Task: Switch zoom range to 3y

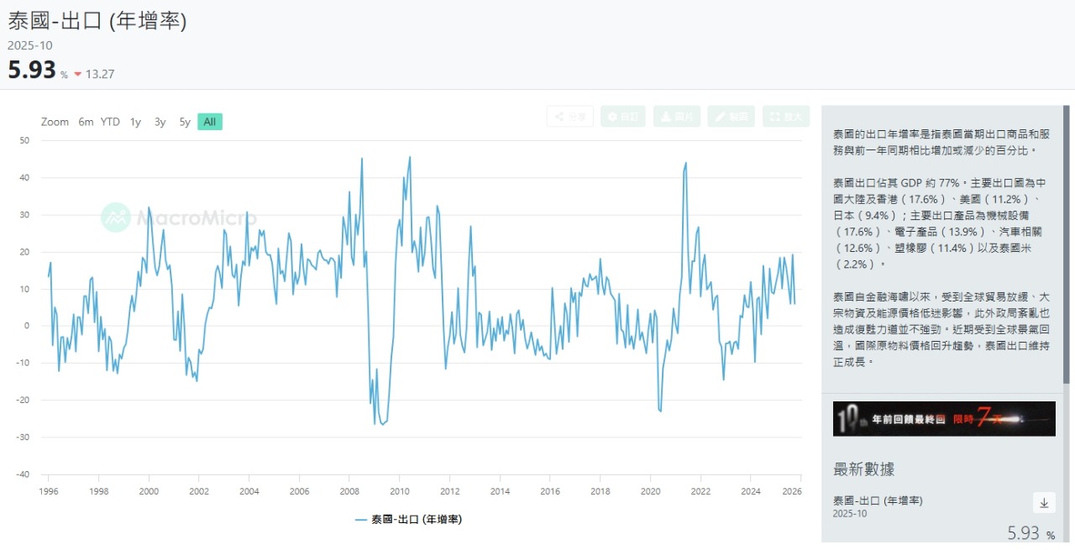Action: pyautogui.click(x=160, y=122)
